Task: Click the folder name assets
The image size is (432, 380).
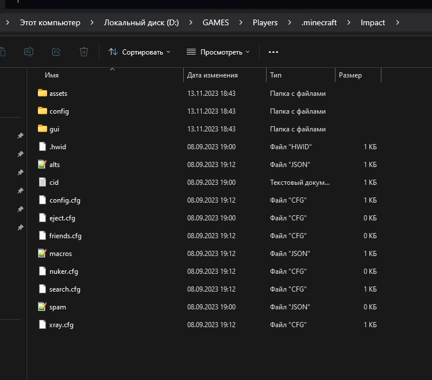Action: [x=59, y=94]
